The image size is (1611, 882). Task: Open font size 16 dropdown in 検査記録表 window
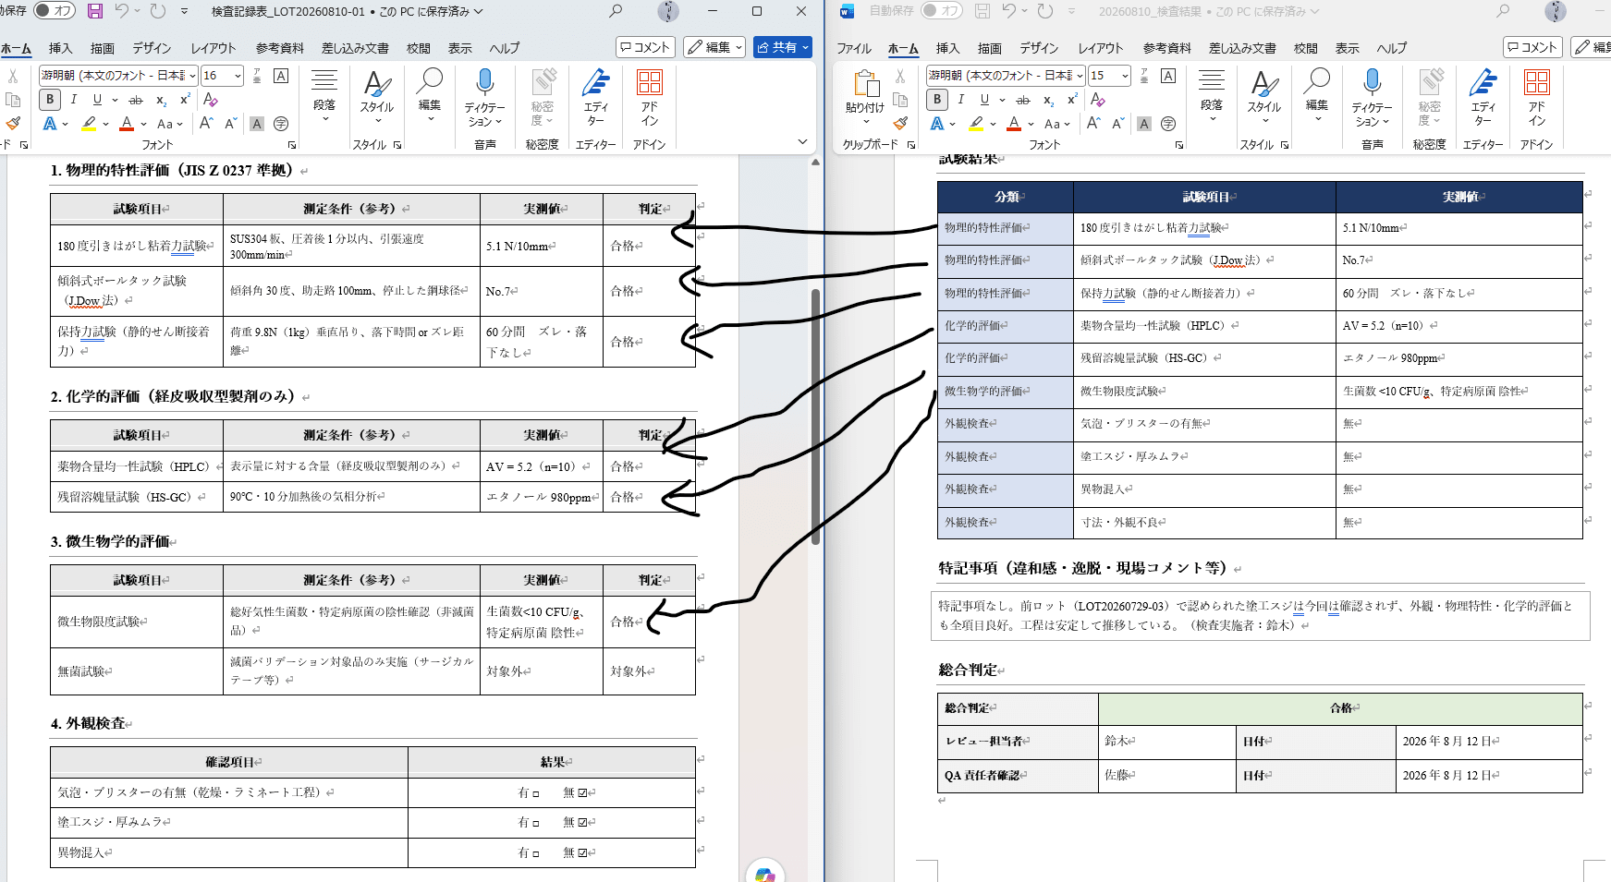(x=238, y=76)
